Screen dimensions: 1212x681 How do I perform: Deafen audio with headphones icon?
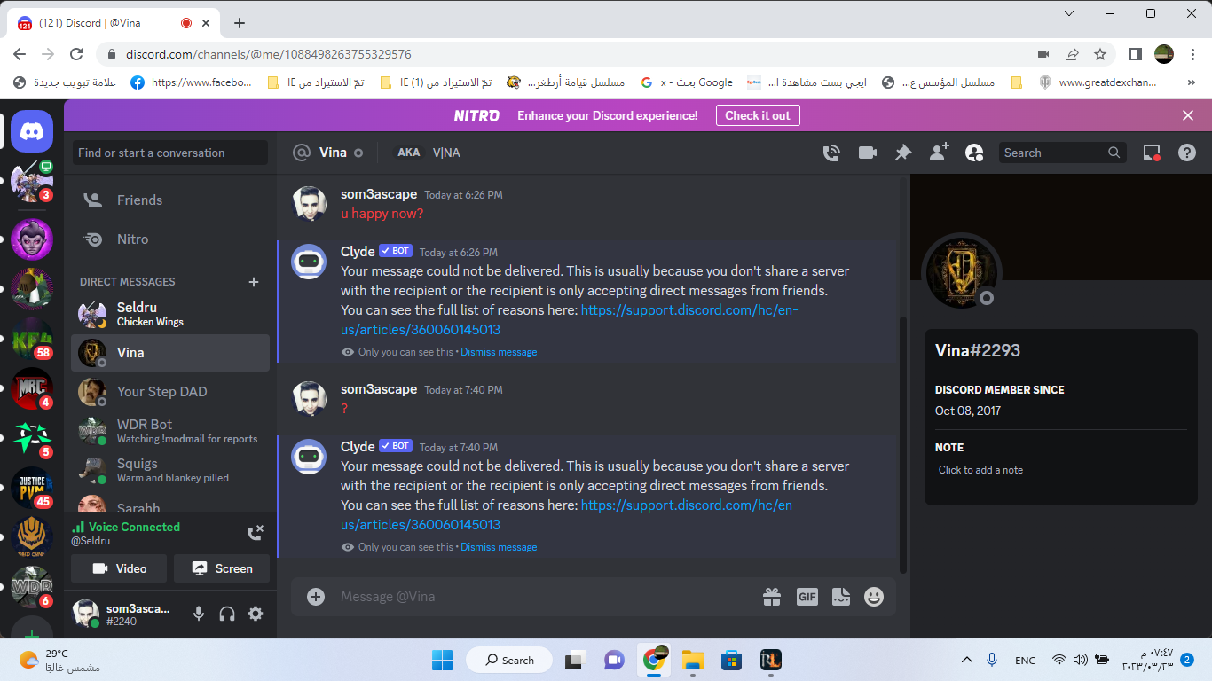coord(227,614)
